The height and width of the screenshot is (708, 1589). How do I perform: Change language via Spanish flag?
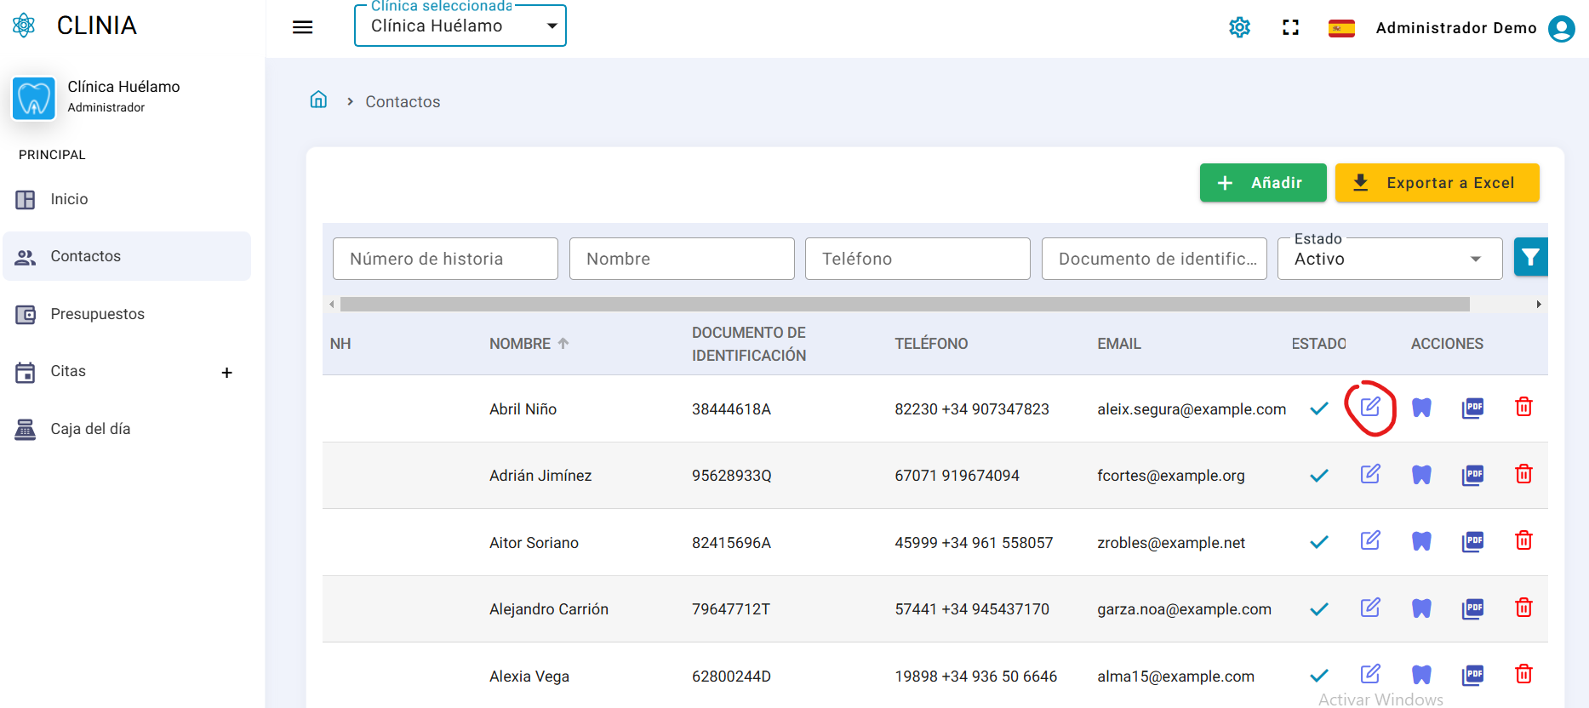click(1341, 28)
